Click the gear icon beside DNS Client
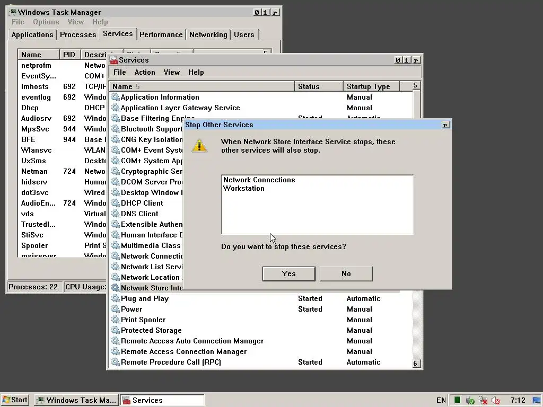 [x=115, y=214]
